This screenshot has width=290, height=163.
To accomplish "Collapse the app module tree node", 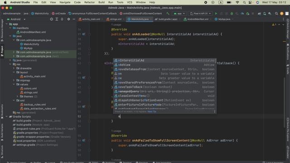I will pyautogui.click(x=7, y=24).
